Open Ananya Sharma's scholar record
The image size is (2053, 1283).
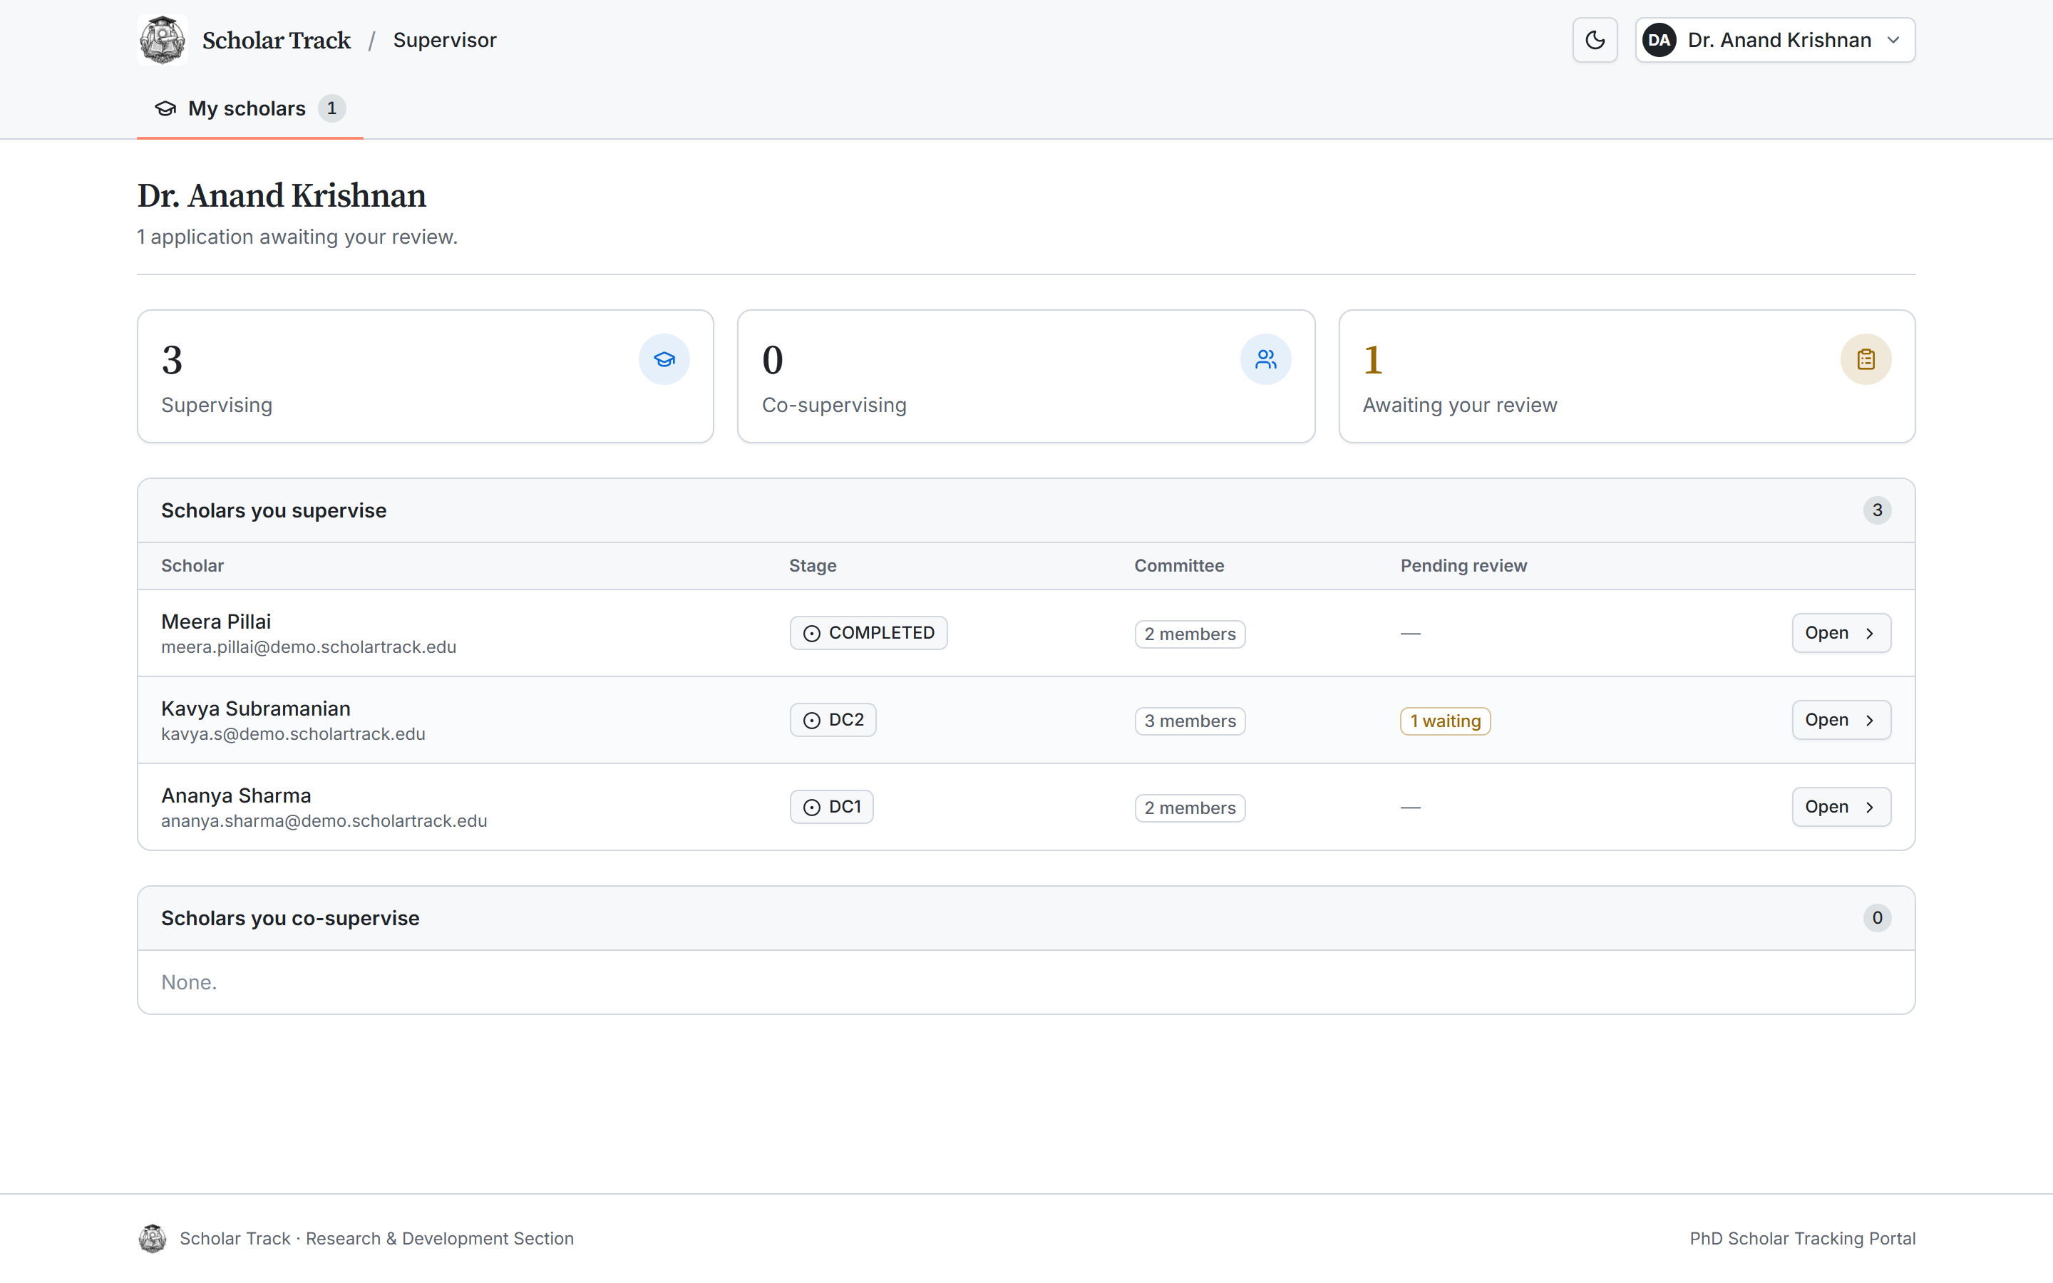coord(1841,807)
